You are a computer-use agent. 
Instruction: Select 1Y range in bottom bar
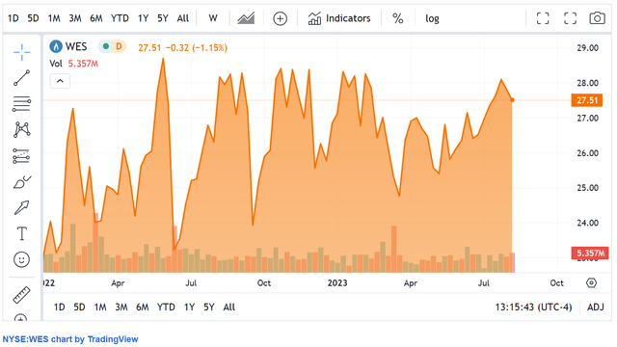point(189,307)
